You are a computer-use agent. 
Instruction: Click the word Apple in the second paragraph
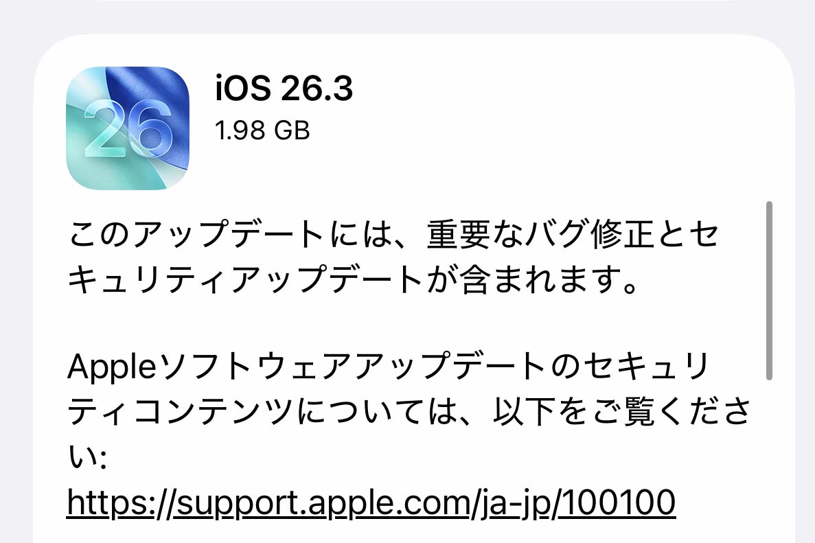point(112,367)
